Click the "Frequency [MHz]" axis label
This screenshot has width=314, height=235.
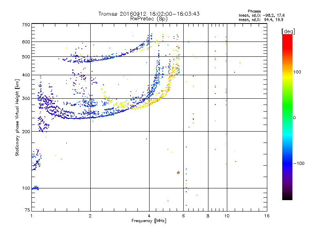(149, 221)
